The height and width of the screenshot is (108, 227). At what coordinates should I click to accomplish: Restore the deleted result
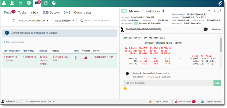click(x=216, y=30)
